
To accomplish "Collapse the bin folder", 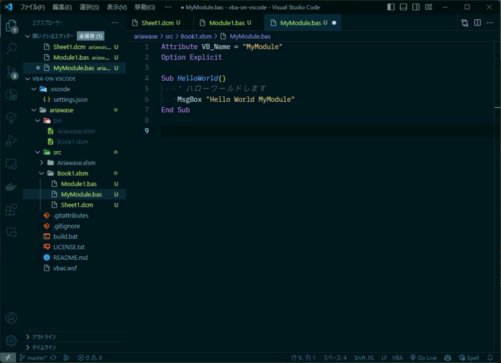I will tap(38, 121).
